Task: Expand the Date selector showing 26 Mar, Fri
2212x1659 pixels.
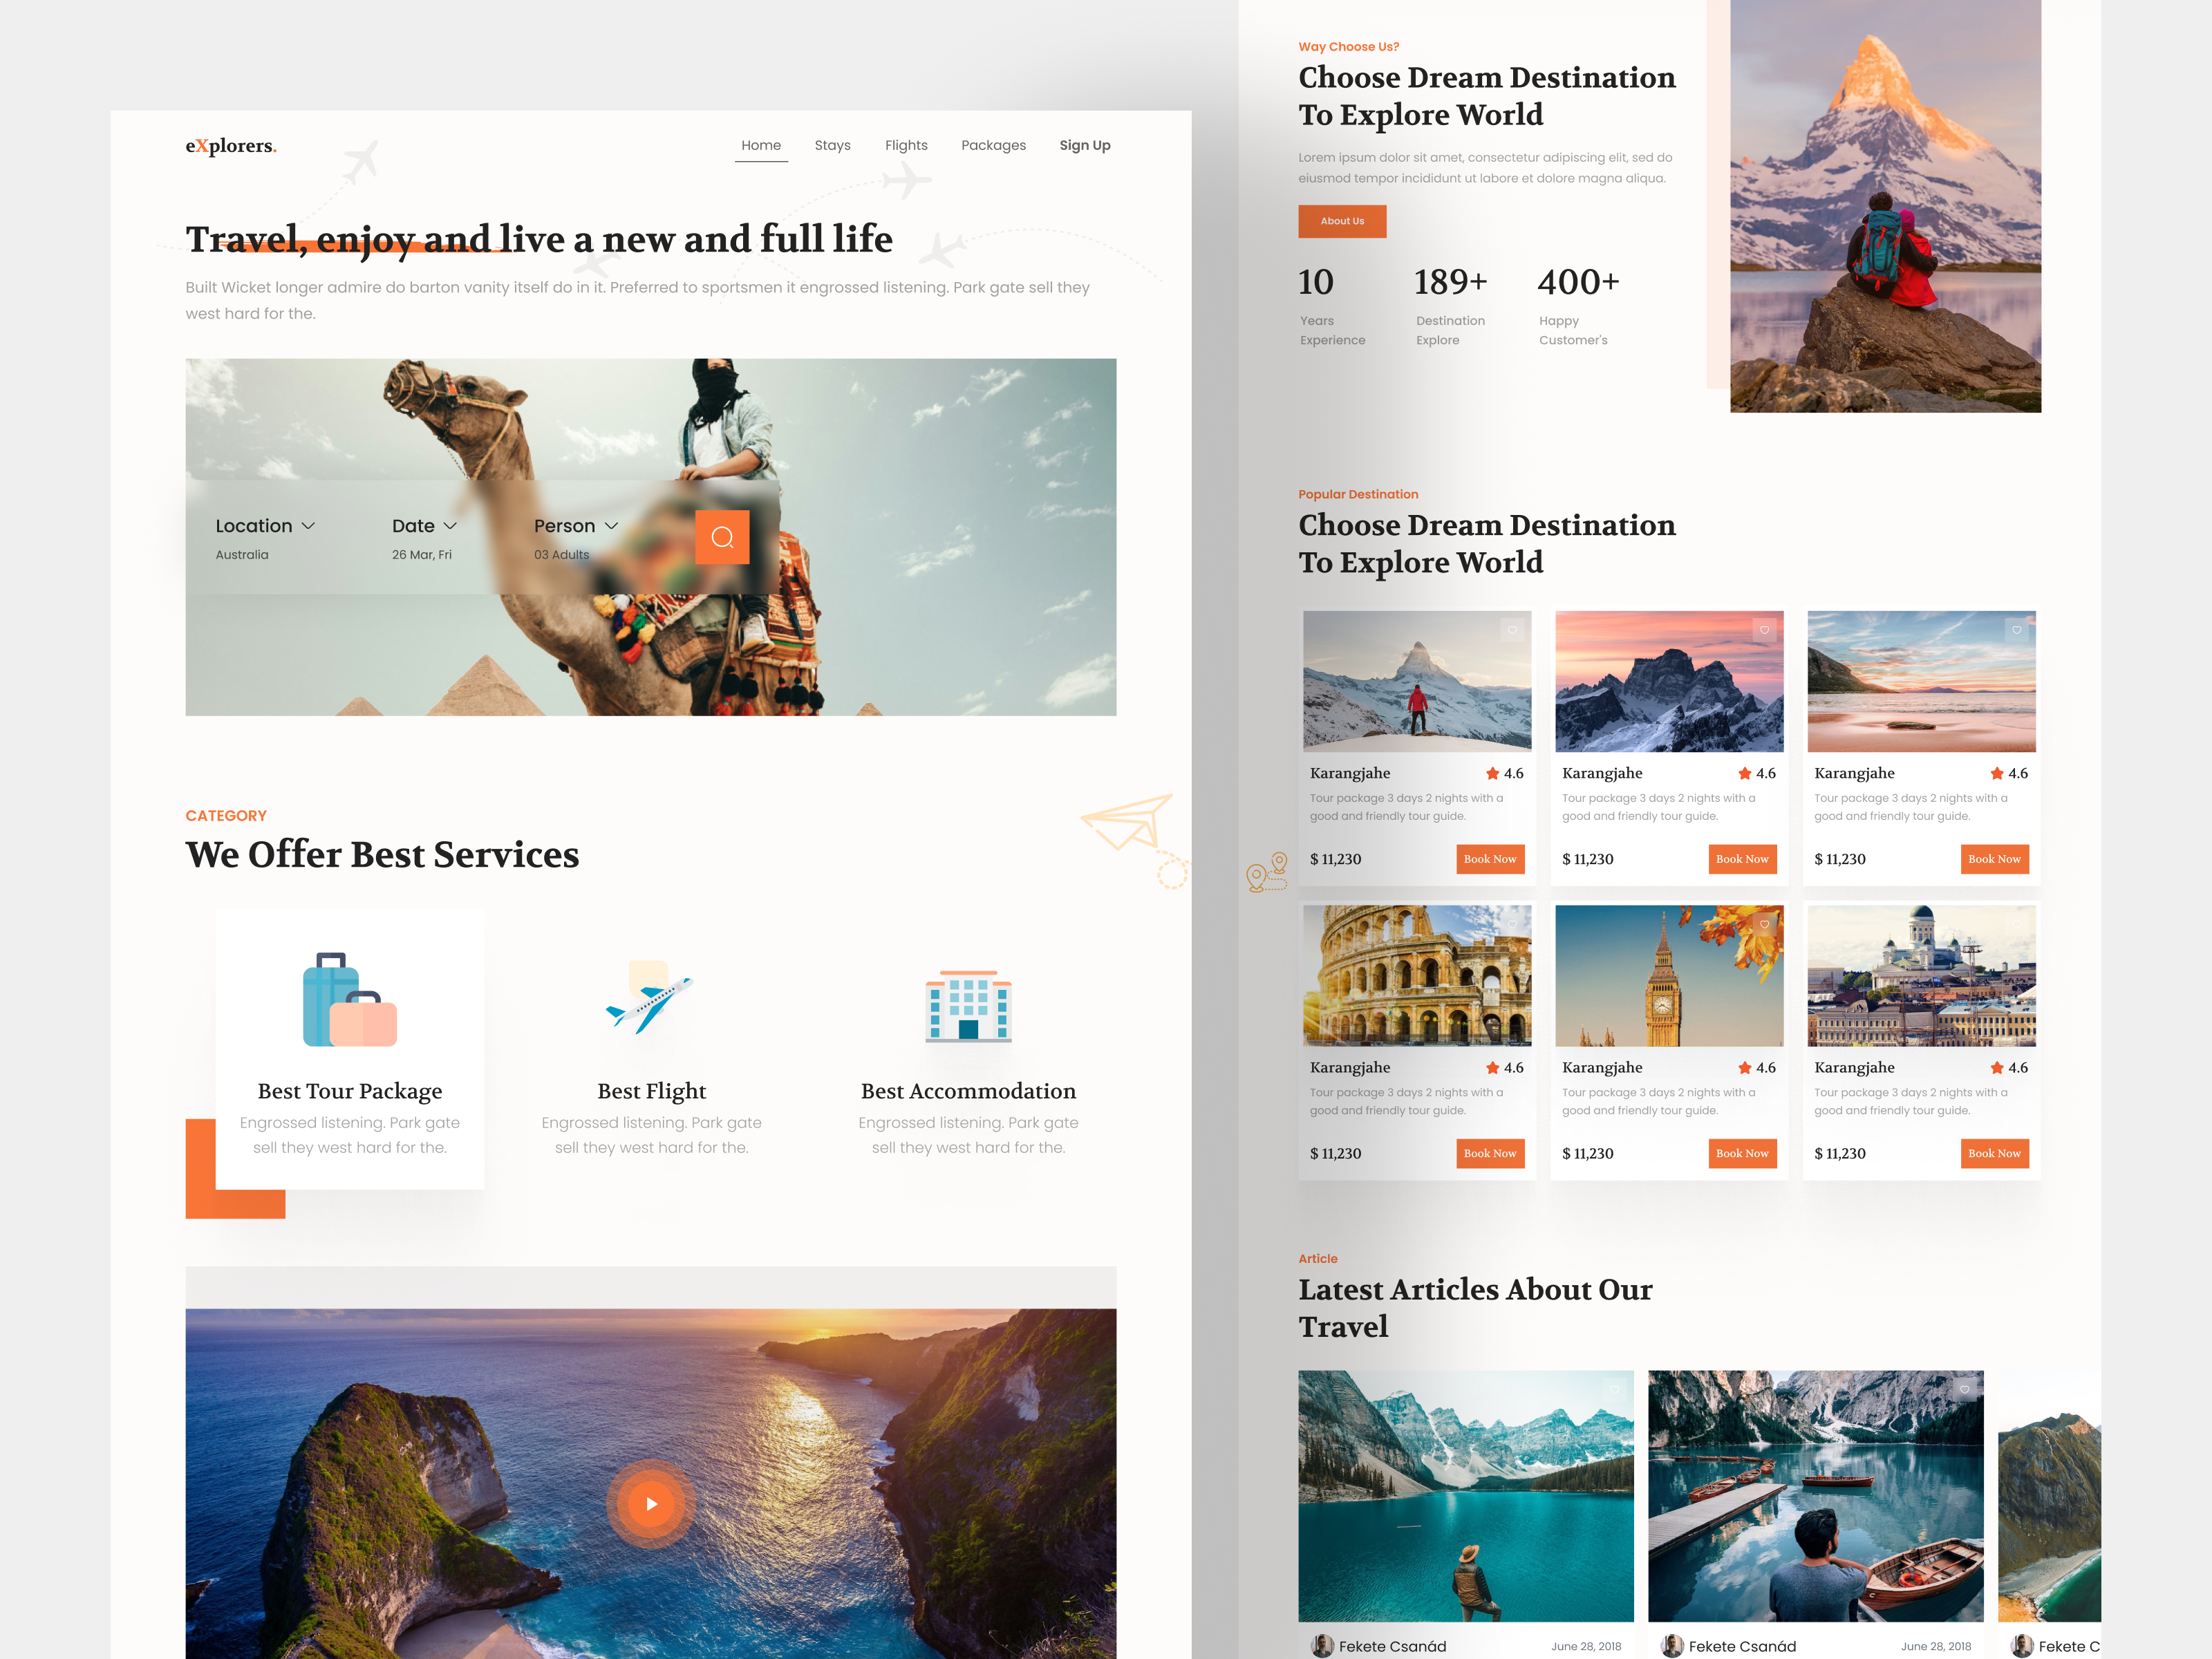Action: (424, 525)
